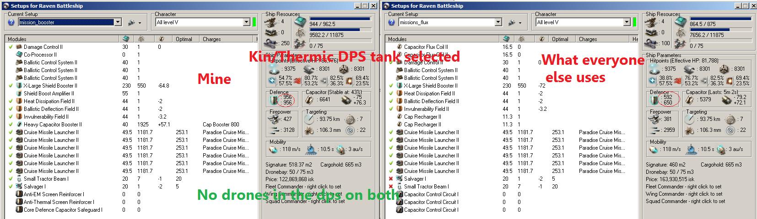This screenshot has width=757, height=219.
Task: Click the calibration icon showing 250
Action: pos(271,43)
